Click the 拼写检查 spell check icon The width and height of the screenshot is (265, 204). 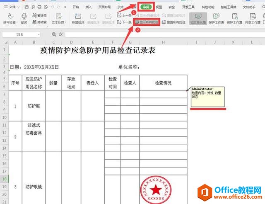pyautogui.click(x=10, y=16)
